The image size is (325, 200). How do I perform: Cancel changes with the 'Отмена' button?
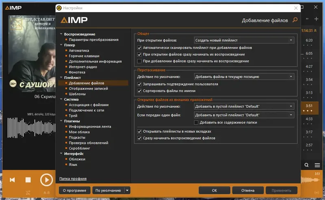248,190
